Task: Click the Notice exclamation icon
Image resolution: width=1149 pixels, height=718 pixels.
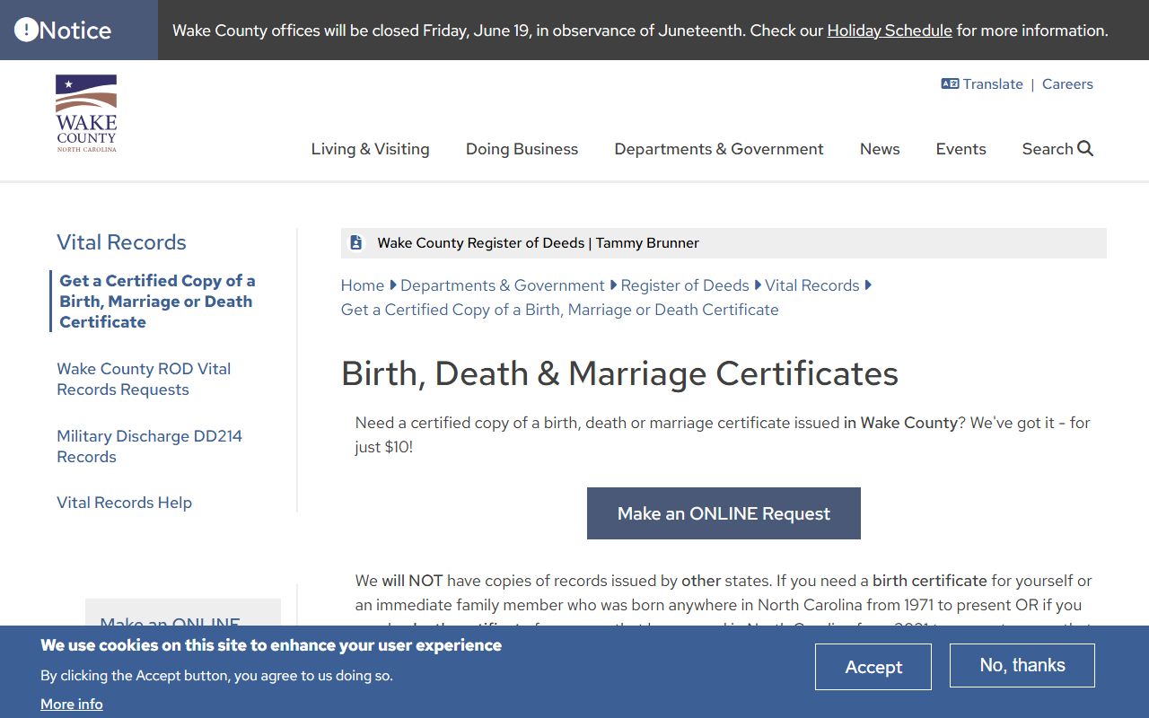Action: 26,31
